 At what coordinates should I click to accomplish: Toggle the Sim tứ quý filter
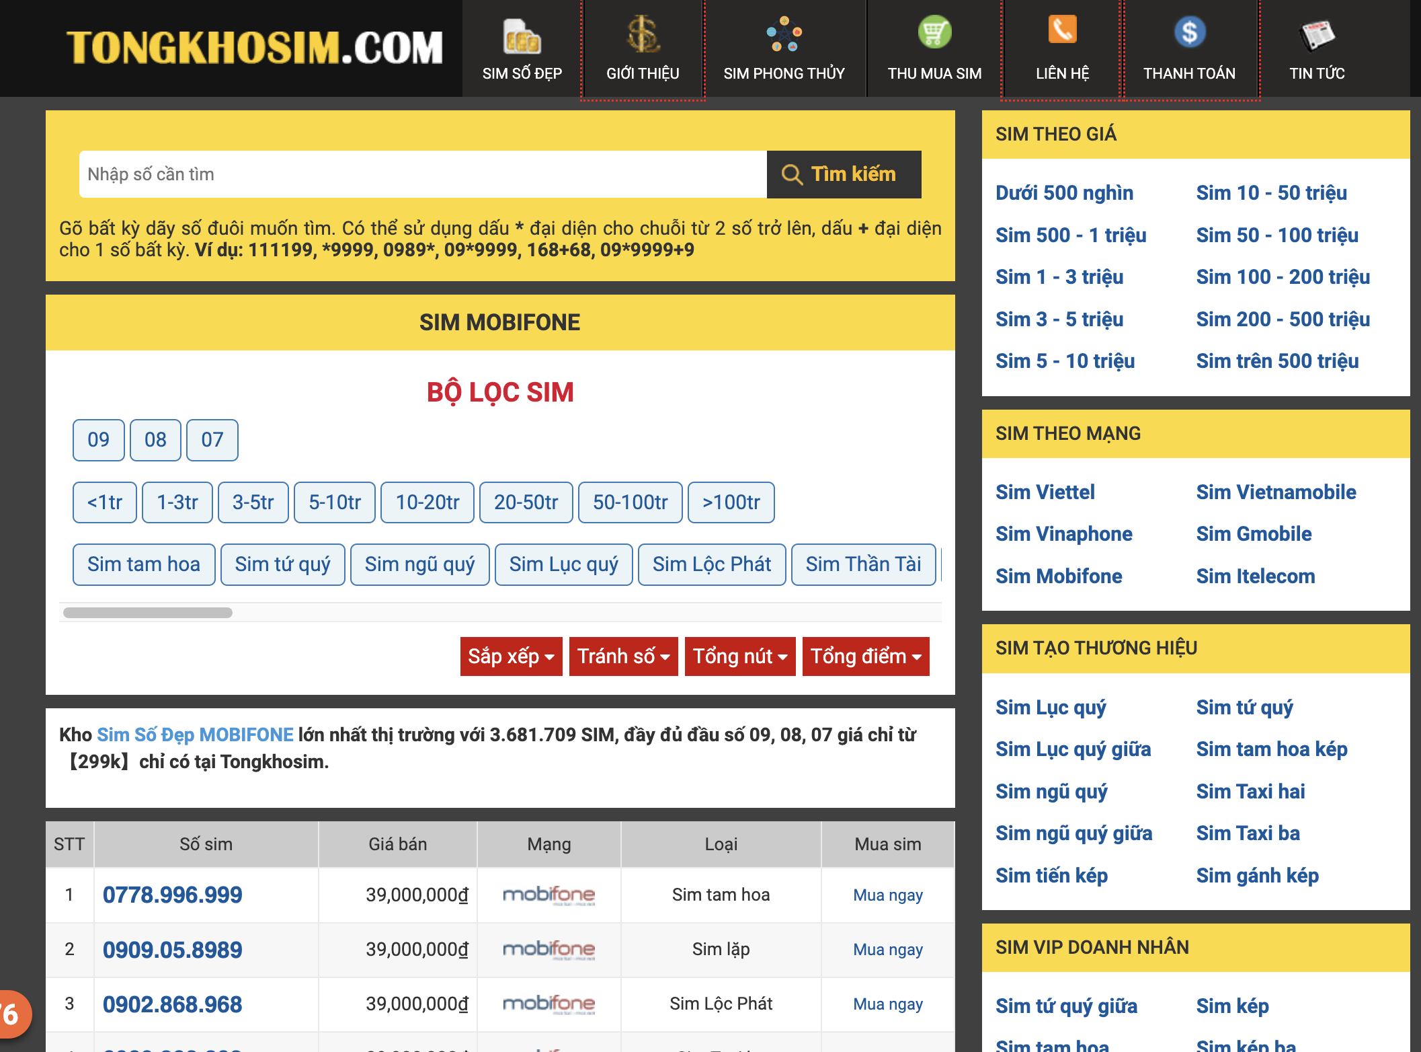282,564
